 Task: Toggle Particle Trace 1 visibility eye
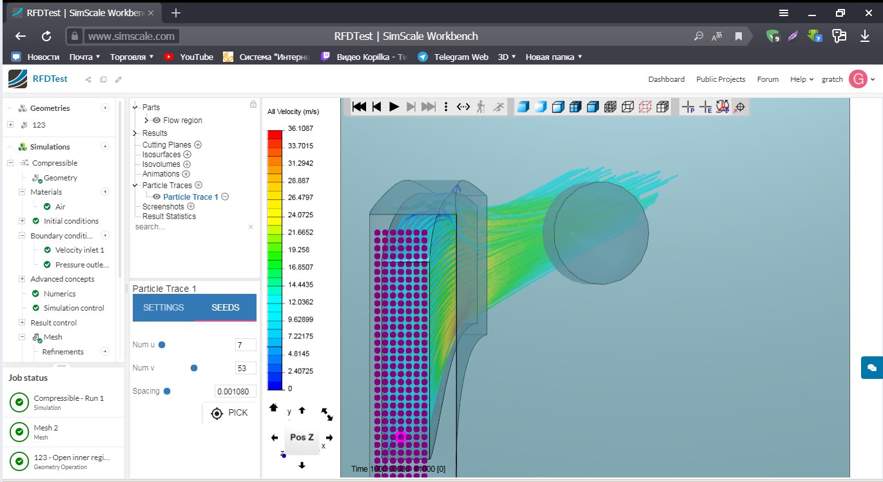point(157,197)
